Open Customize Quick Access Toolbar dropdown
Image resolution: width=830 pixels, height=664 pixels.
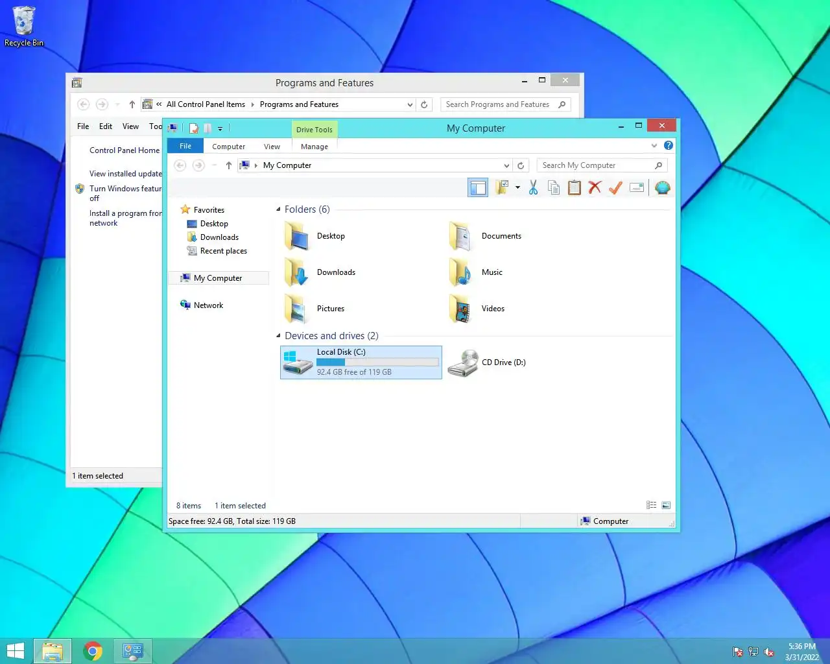tap(220, 128)
